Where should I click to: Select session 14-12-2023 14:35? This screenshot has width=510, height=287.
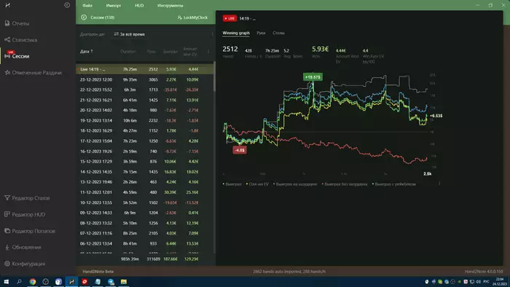pyautogui.click(x=145, y=172)
